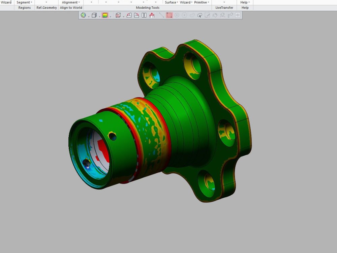Click the LiveTransfer group label

point(224,8)
